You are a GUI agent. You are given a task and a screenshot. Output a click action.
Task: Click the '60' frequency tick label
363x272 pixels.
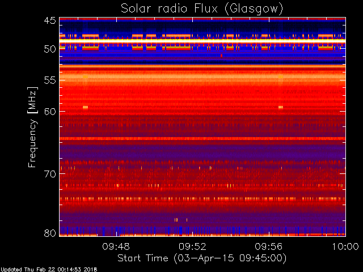pyautogui.click(x=50, y=111)
